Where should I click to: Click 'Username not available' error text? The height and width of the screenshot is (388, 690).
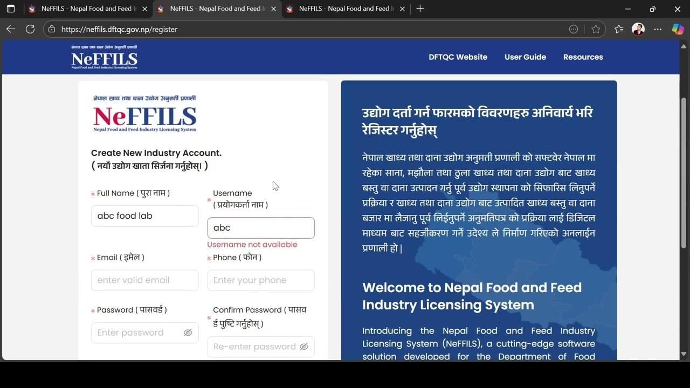pyautogui.click(x=252, y=245)
